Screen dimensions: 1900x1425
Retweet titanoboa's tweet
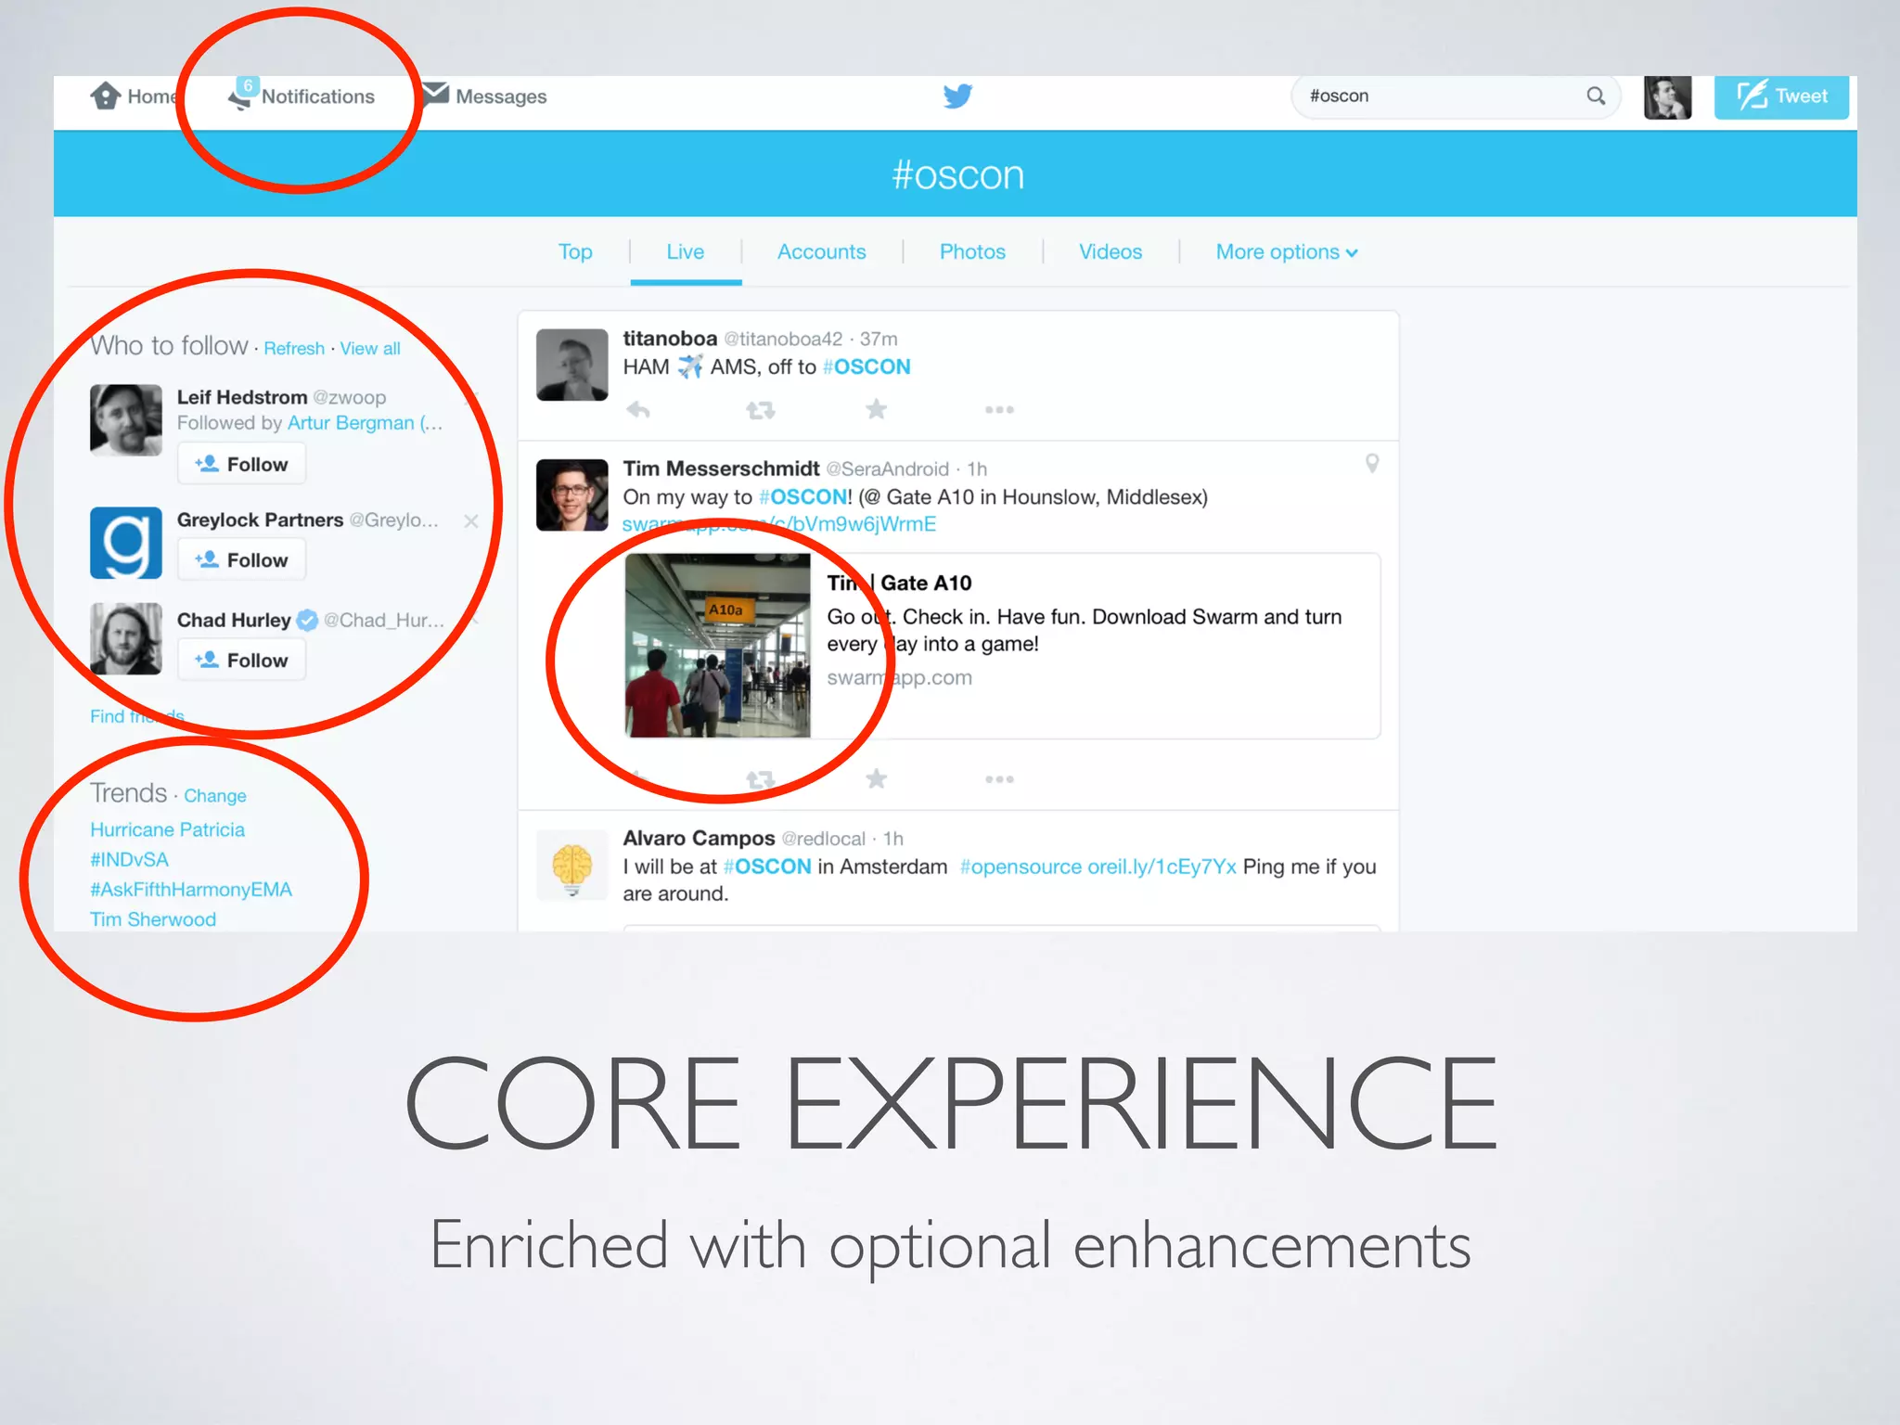click(x=761, y=409)
